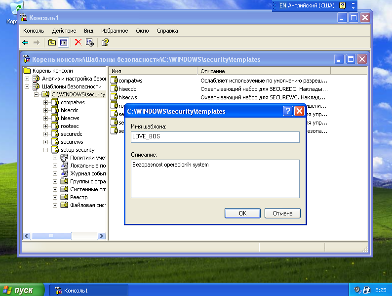Click the Имя шаблона field with LOVE_BOS
Screen dimensions: 392x296
click(x=215, y=137)
